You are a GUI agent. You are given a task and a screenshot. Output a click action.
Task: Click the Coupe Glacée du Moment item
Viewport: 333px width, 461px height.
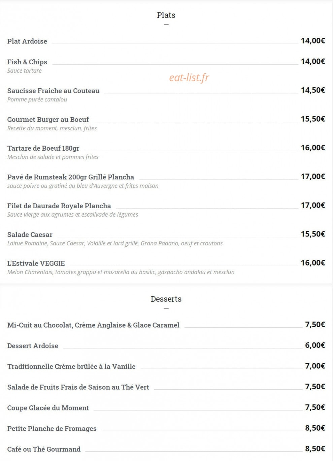[x=48, y=408]
